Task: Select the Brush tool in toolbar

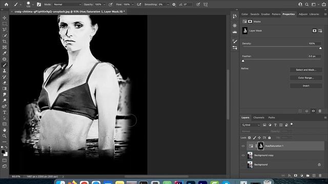Action: click(5, 65)
